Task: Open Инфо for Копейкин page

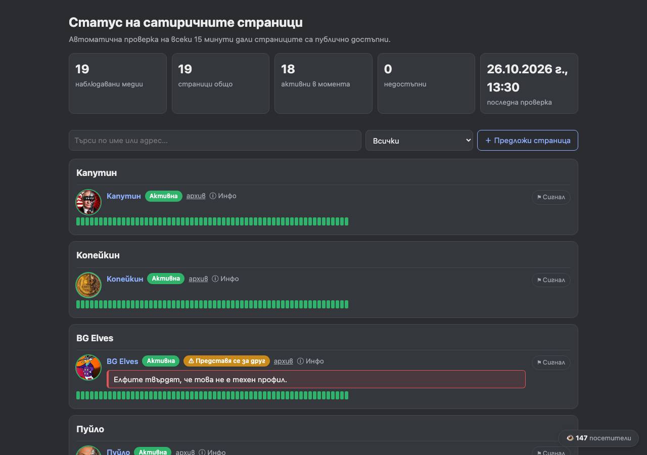Action: [x=225, y=279]
